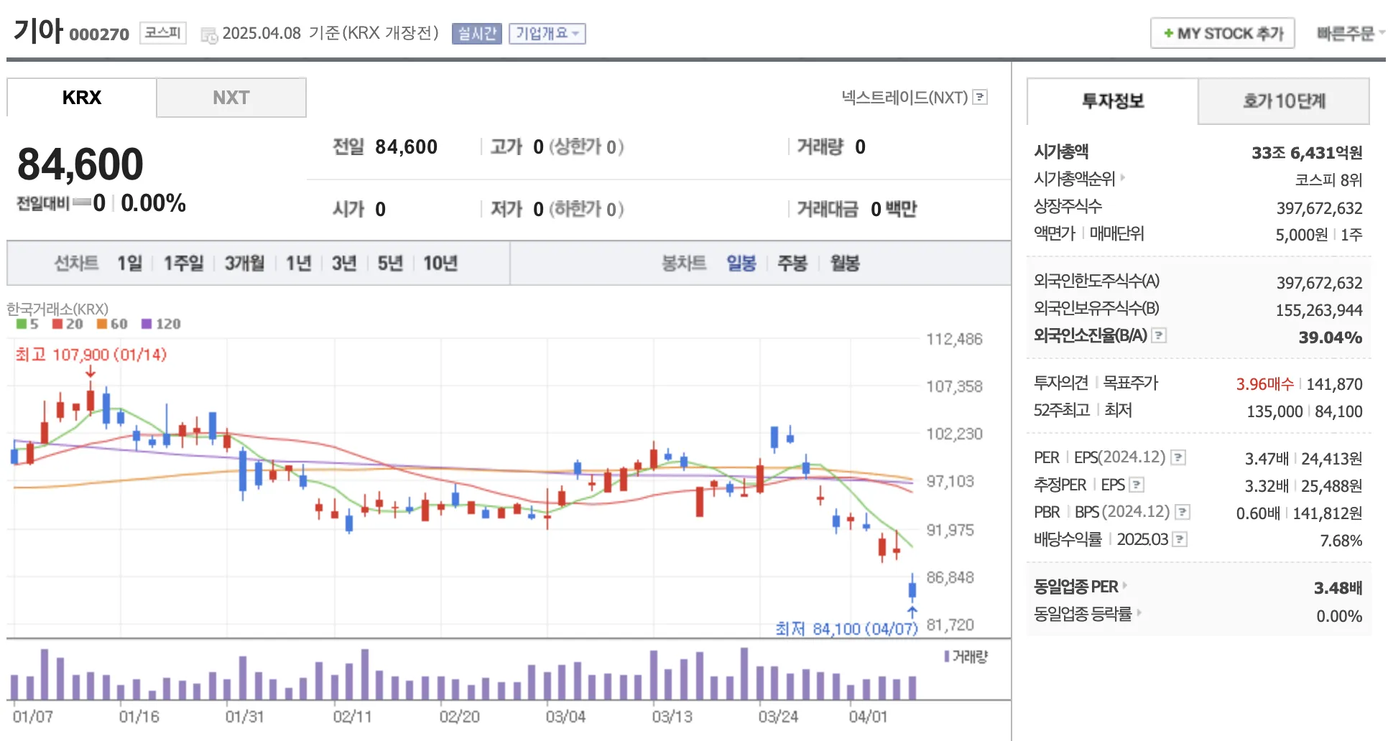The width and height of the screenshot is (1388, 741).
Task: Open the 동일업종 PER link
Action: click(x=1075, y=587)
